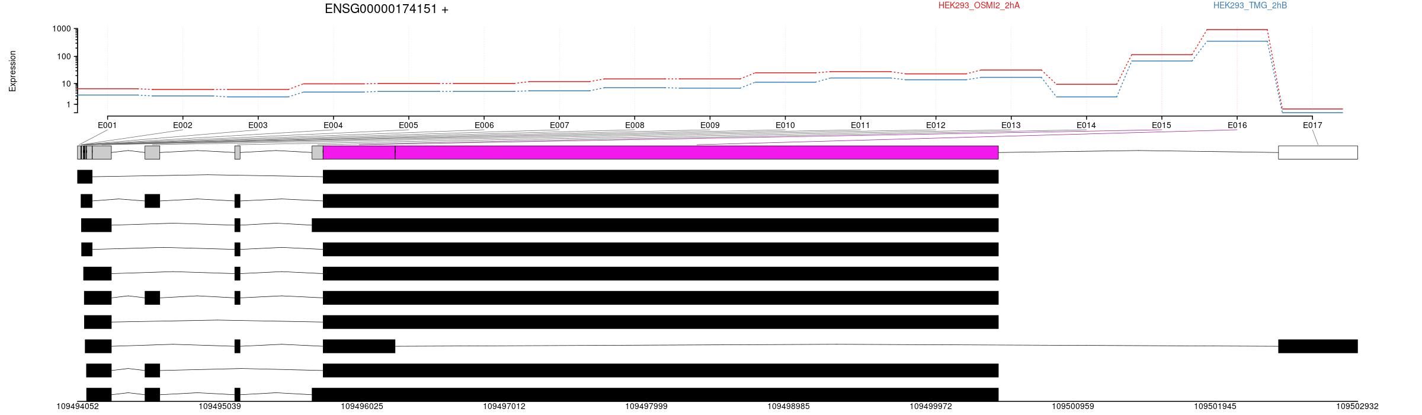1422x415 pixels.
Task: Click genomic coordinate 109502932
Action: [1357, 407]
